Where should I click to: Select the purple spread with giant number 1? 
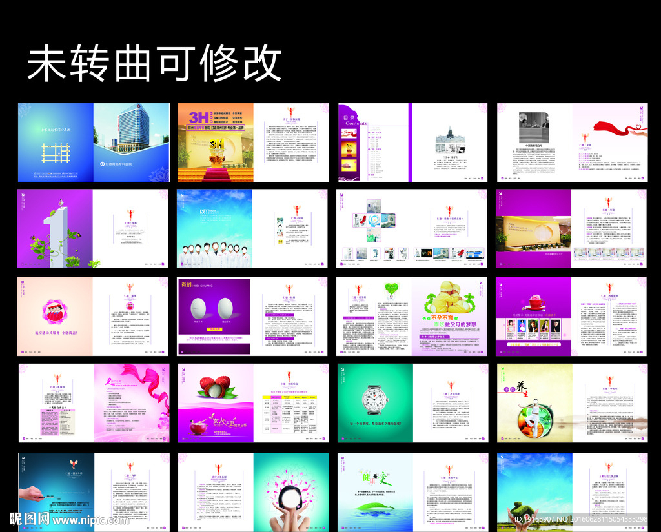pyautogui.click(x=92, y=228)
